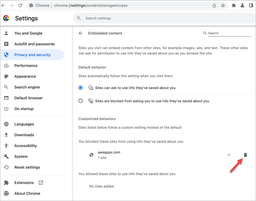Open Reset settings section
This screenshot has height=201, width=256.
(x=27, y=167)
